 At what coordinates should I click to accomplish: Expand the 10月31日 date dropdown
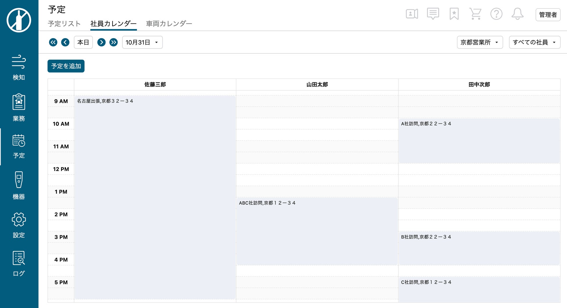coord(142,42)
